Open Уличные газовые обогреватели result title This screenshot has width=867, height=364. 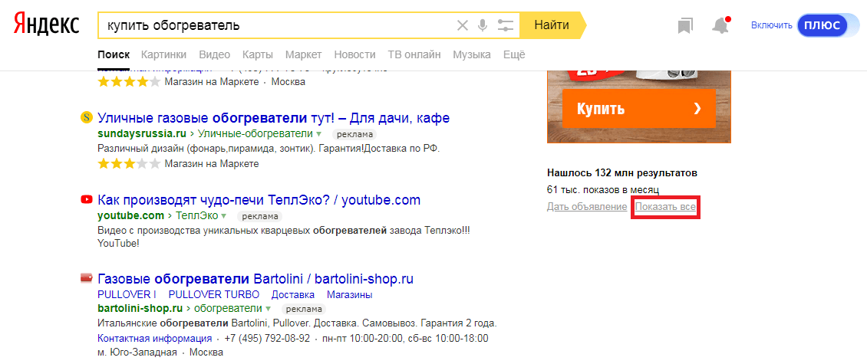click(x=273, y=118)
